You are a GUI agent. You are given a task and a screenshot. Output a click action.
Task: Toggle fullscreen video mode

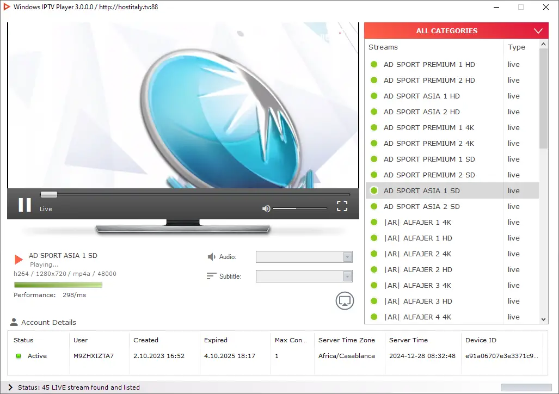click(x=342, y=206)
